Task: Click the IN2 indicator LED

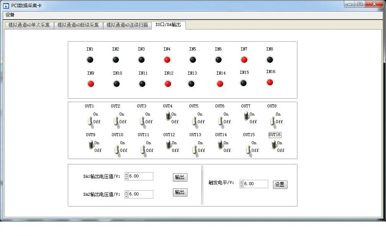Action: [116, 60]
